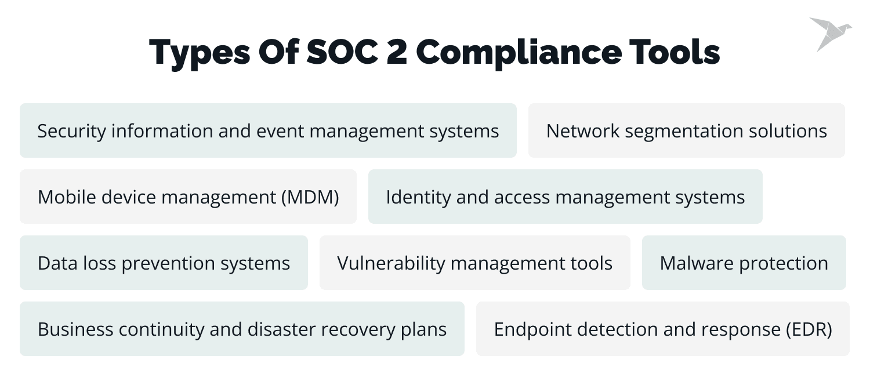The image size is (870, 385).
Task: Click SOC 2 in the heading
Action: [x=356, y=52]
